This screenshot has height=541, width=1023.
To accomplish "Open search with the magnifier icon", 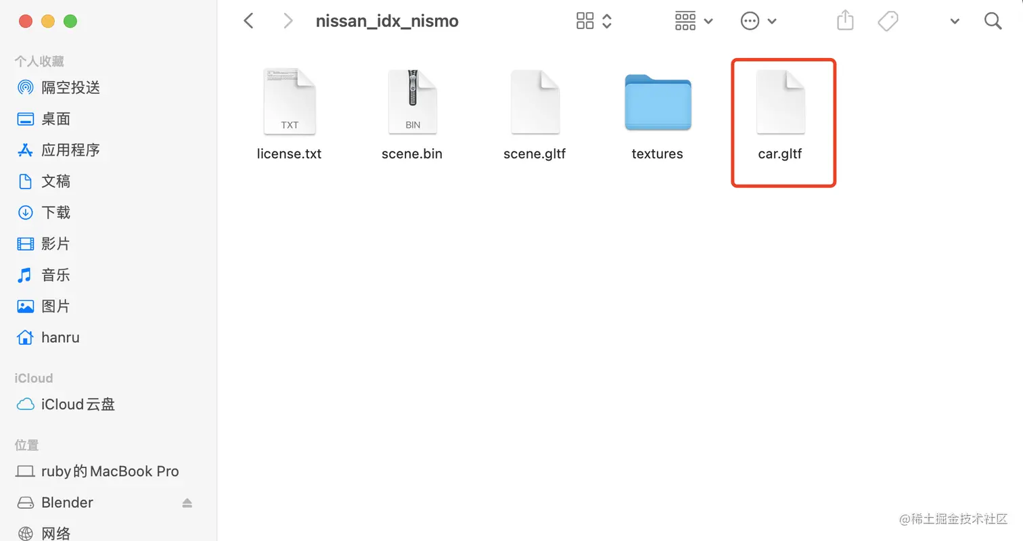I will coord(993,21).
